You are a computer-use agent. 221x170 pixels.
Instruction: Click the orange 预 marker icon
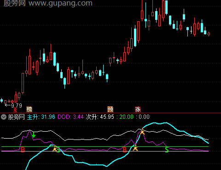(x=110, y=109)
